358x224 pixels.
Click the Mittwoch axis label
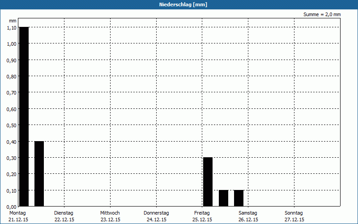coord(110,213)
